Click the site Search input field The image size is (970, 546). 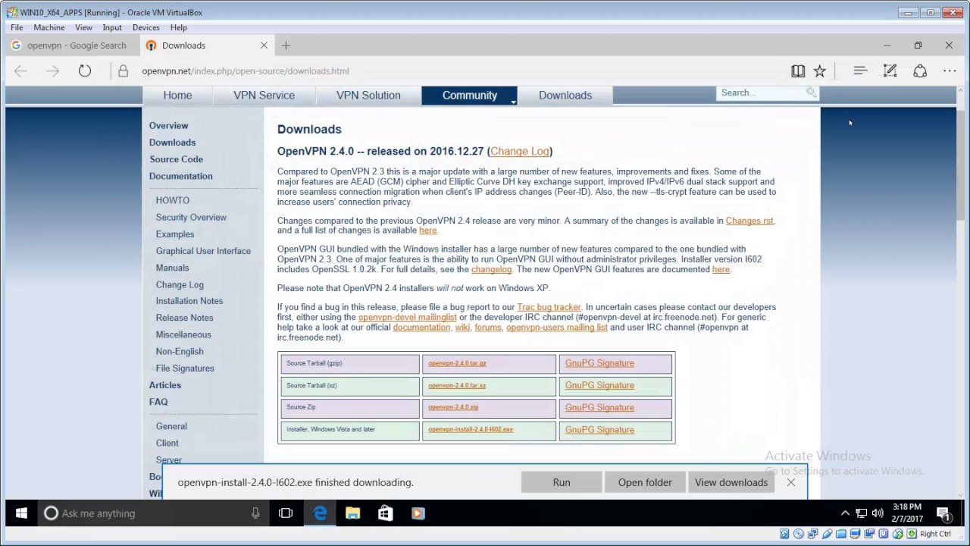tap(761, 93)
